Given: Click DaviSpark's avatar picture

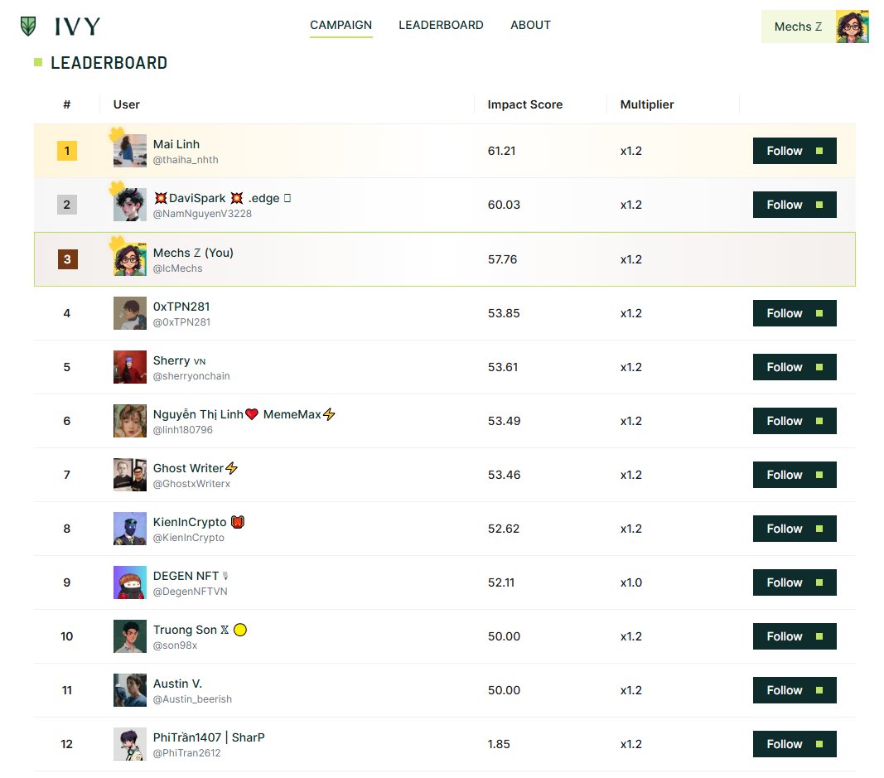Looking at the screenshot, I should [130, 205].
